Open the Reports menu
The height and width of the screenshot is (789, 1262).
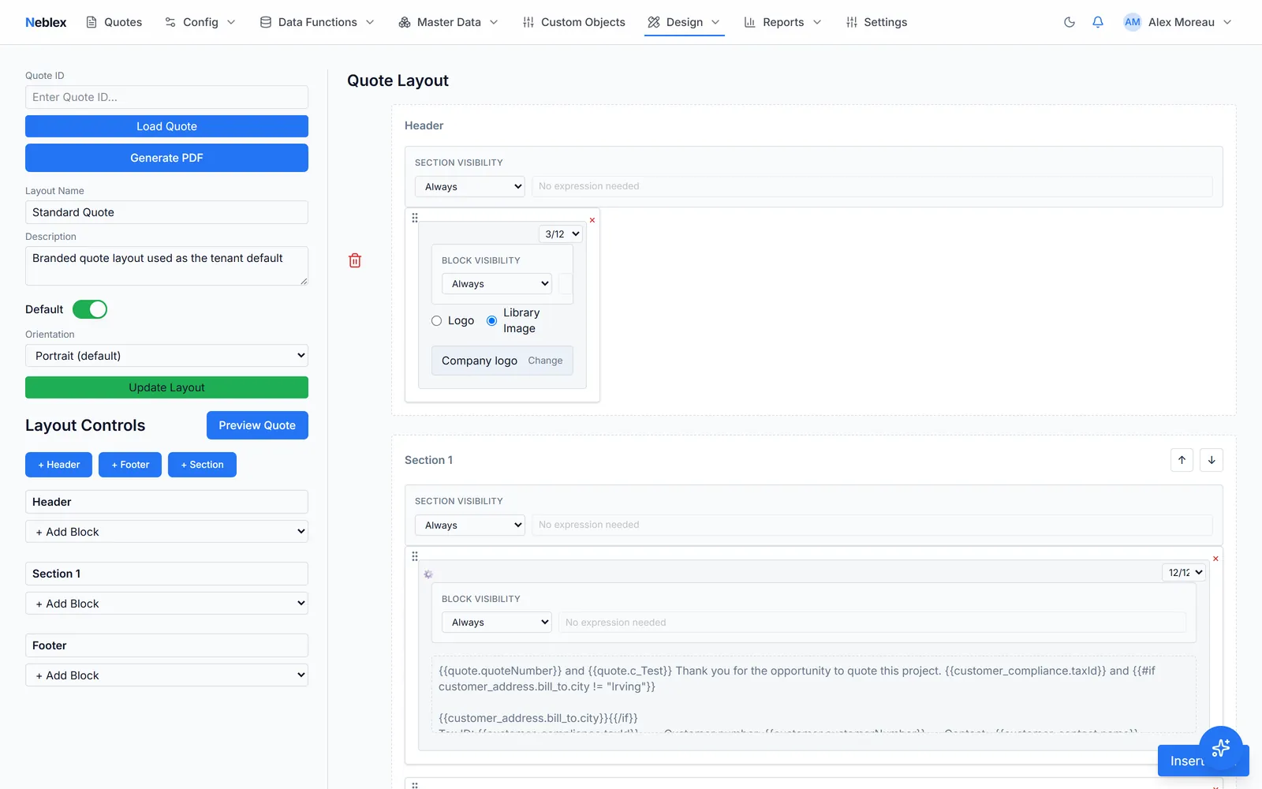[x=782, y=22]
